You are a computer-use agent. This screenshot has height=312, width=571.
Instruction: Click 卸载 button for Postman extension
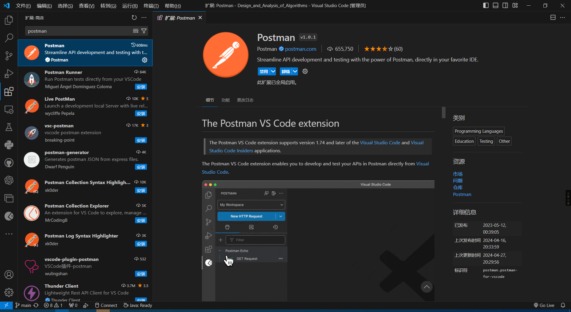[286, 71]
